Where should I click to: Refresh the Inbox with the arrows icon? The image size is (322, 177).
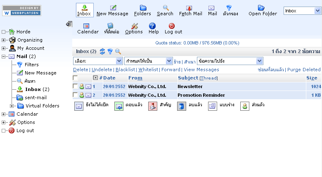(x=102, y=51)
